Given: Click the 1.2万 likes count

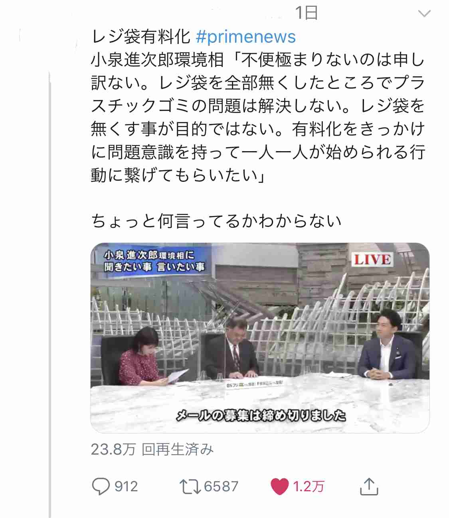Looking at the screenshot, I should point(309,486).
